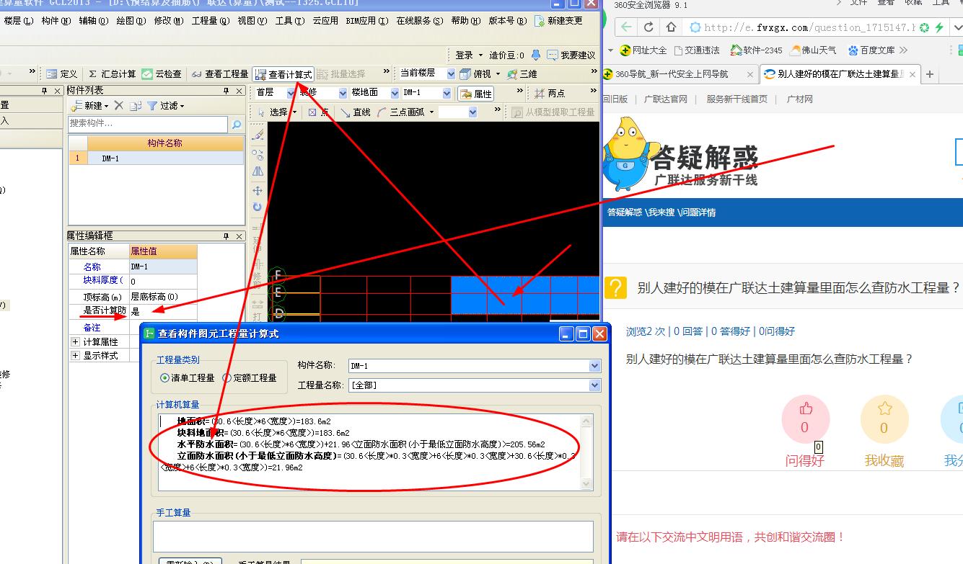
Task: Open the 首层 floor dropdown
Action: [x=291, y=94]
